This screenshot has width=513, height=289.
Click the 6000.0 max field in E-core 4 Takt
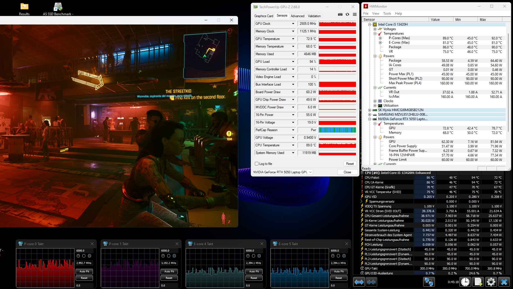click(x=254, y=250)
